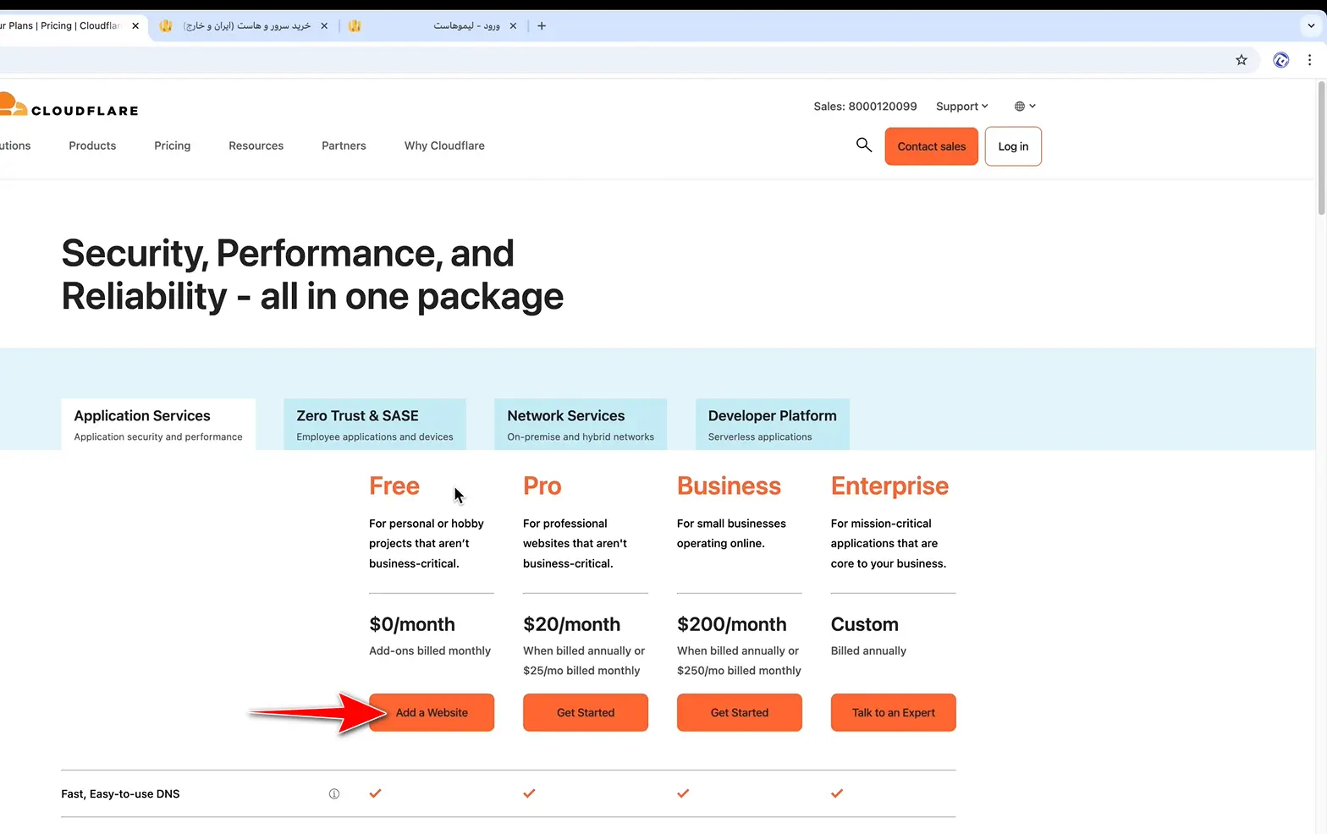Open the tab search chevron

[x=1311, y=25]
